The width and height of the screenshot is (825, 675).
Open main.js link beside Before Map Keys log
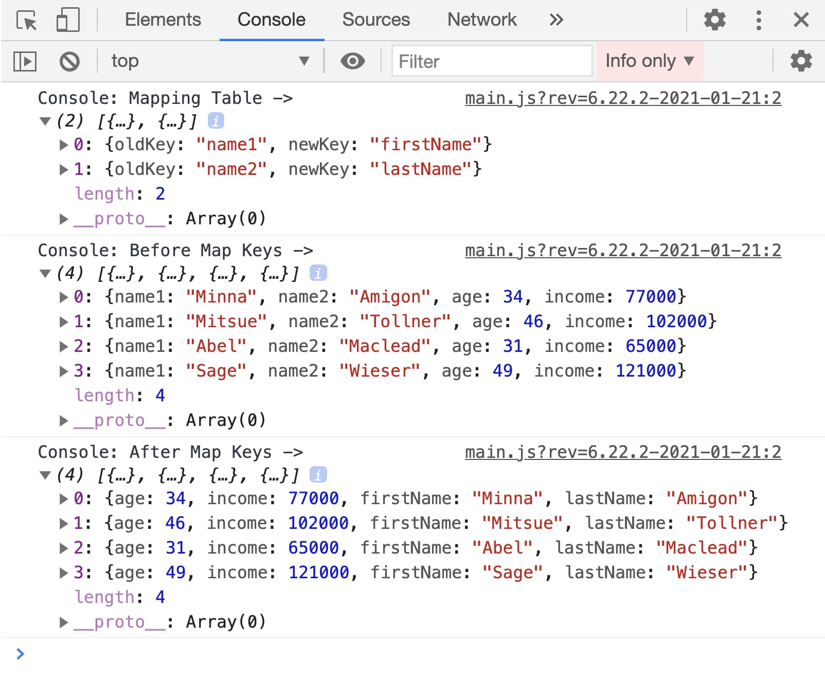tap(623, 250)
